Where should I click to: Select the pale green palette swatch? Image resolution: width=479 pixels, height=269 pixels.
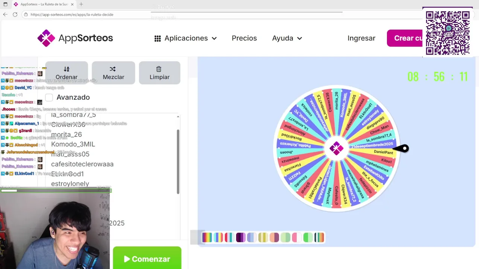pos(286,237)
